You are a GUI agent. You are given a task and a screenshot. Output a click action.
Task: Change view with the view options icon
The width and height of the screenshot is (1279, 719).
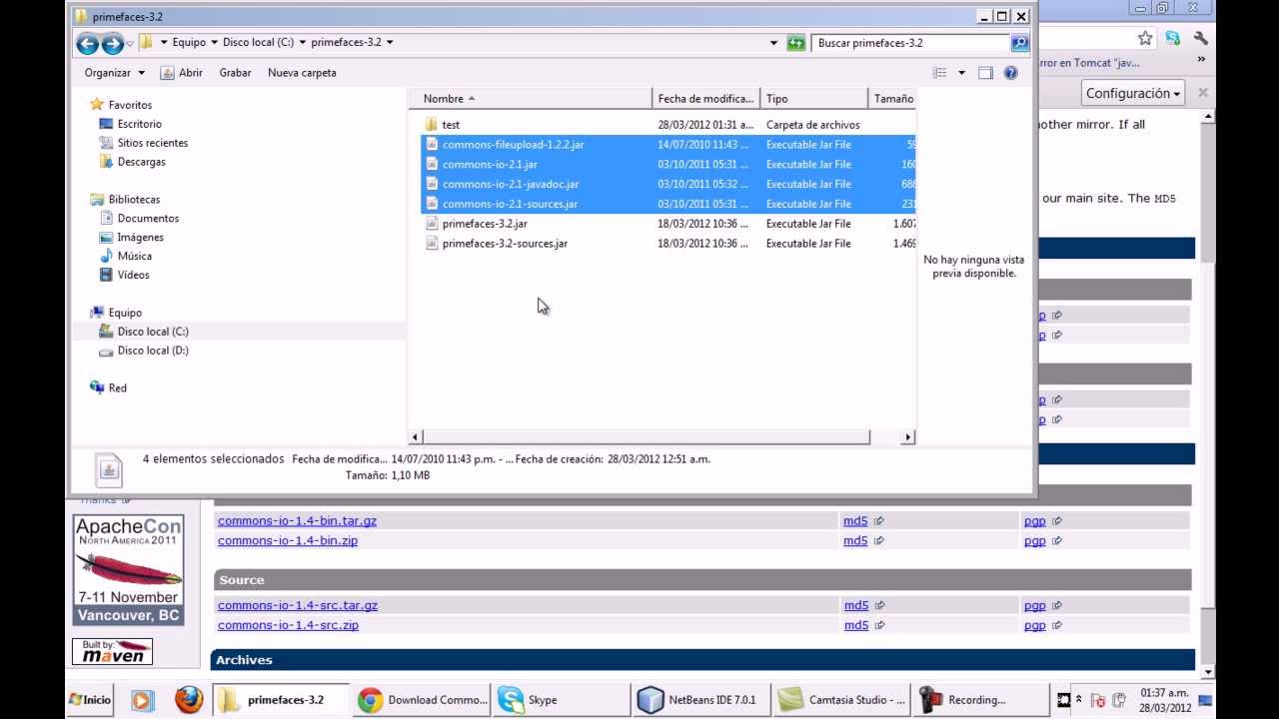[939, 73]
